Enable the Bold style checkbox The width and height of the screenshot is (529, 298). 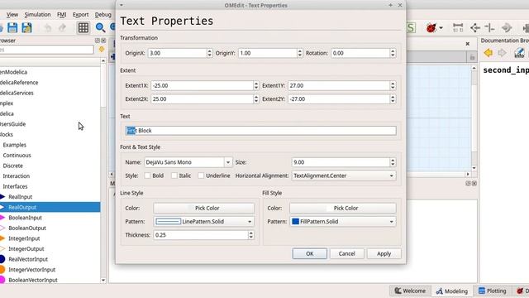click(x=147, y=175)
